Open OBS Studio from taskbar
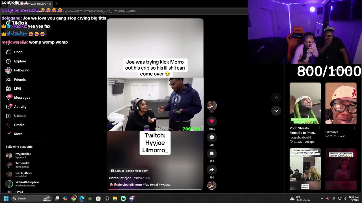The width and height of the screenshot is (362, 203). pyautogui.click(x=107, y=198)
